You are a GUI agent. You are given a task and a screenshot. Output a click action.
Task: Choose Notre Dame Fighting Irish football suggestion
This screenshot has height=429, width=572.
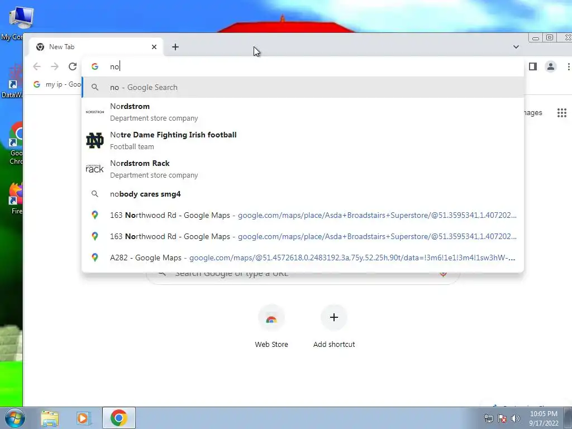click(x=303, y=140)
